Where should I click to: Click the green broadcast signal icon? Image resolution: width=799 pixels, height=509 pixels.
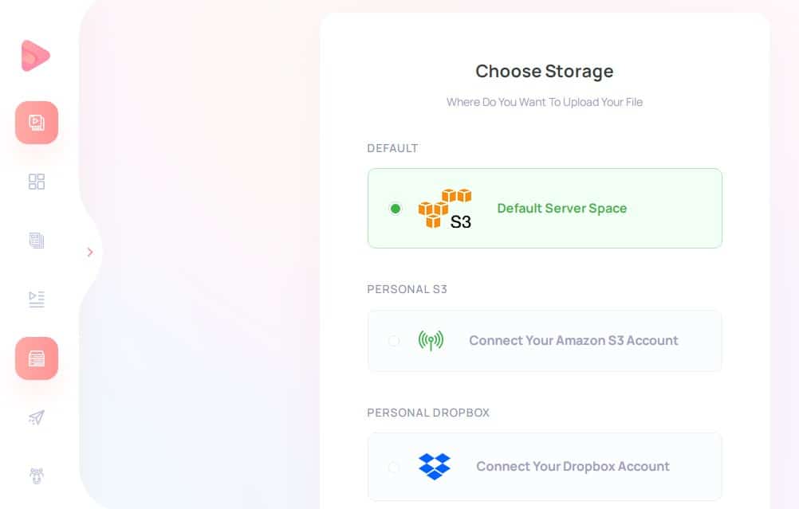pyautogui.click(x=431, y=340)
